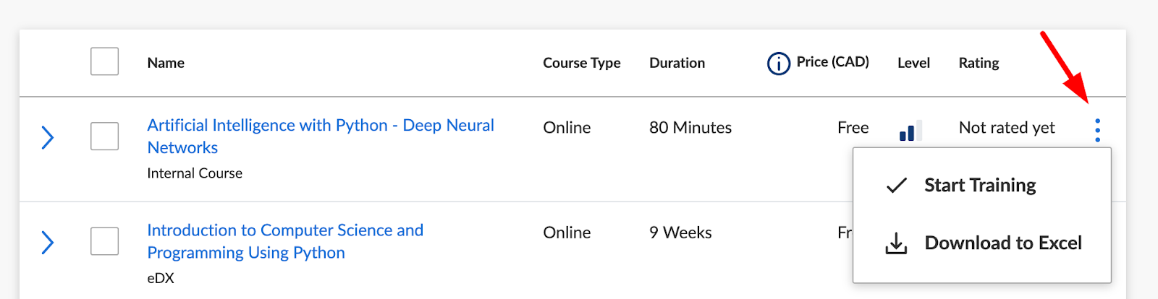Open Introduction to Computer Science course link
The width and height of the screenshot is (1158, 299).
pos(285,241)
